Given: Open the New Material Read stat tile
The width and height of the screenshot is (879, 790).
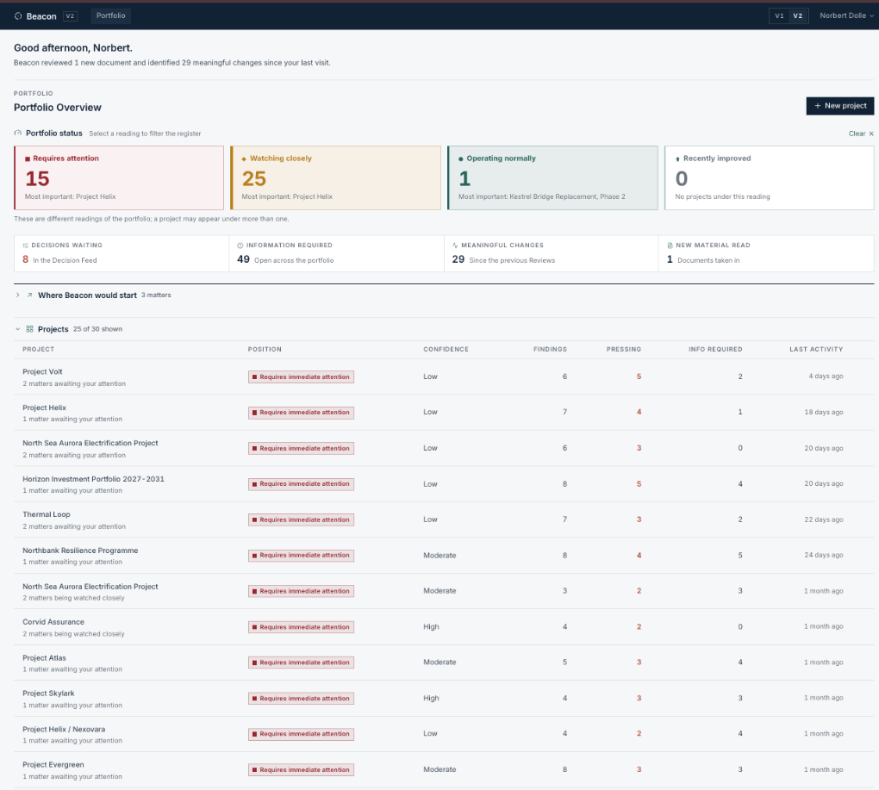Looking at the screenshot, I should (766, 254).
